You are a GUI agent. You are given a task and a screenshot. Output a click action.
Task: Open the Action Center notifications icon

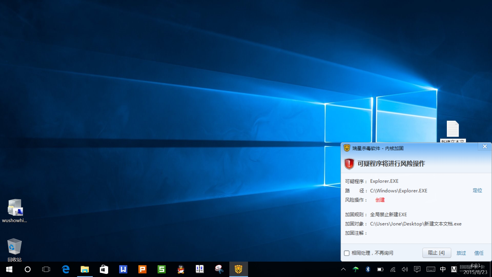click(417, 269)
